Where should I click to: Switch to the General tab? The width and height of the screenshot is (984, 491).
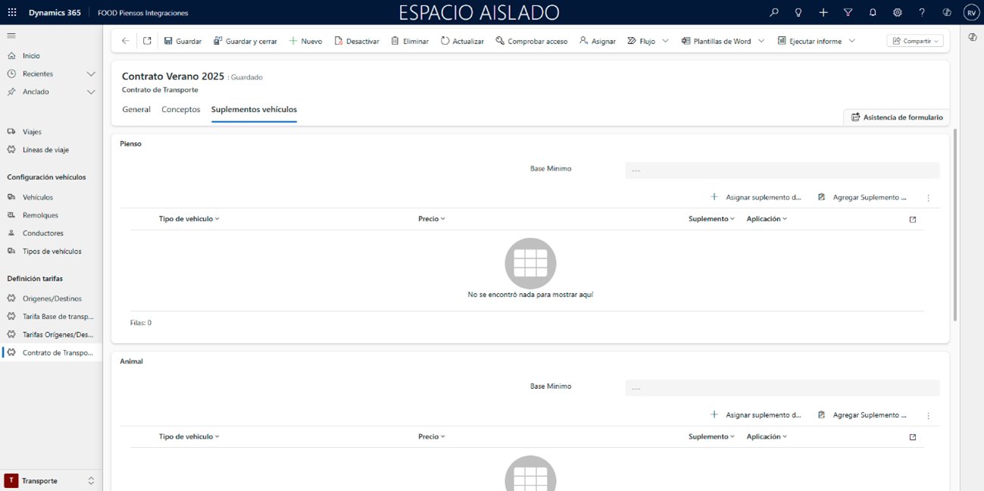coord(136,109)
